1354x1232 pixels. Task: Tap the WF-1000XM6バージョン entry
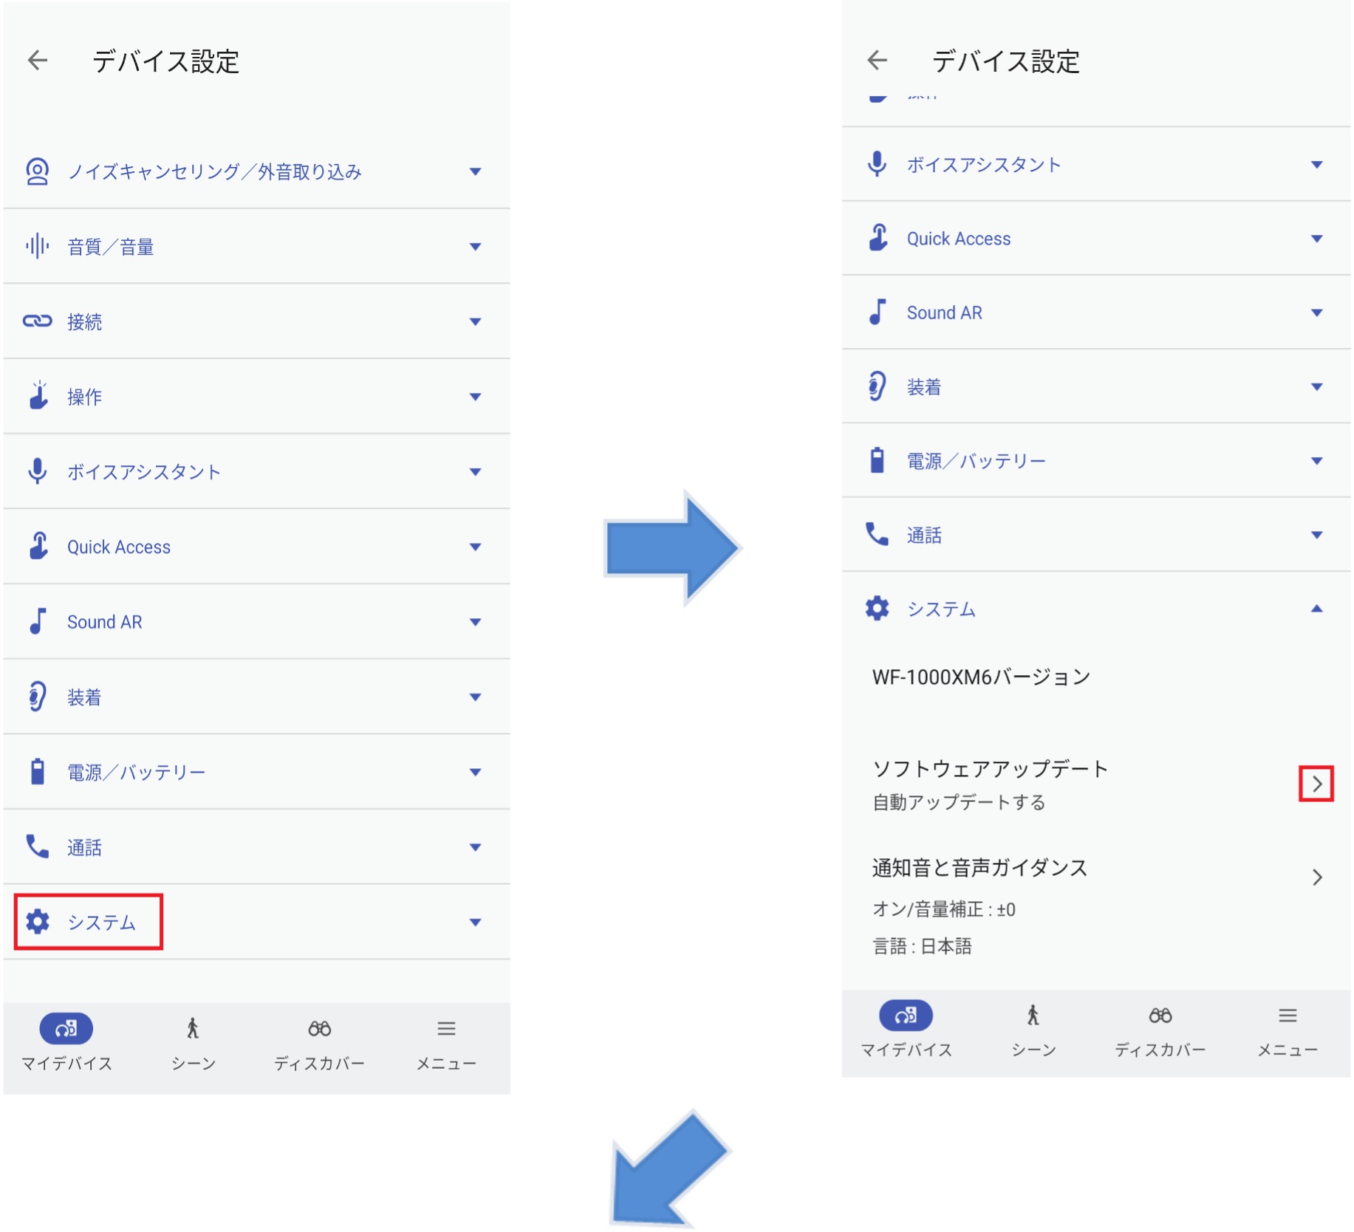(981, 677)
